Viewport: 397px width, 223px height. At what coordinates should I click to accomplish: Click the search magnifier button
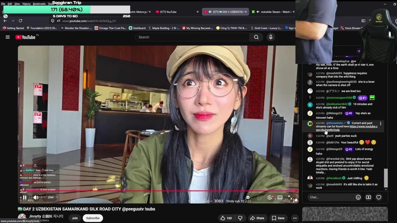pos(256,37)
